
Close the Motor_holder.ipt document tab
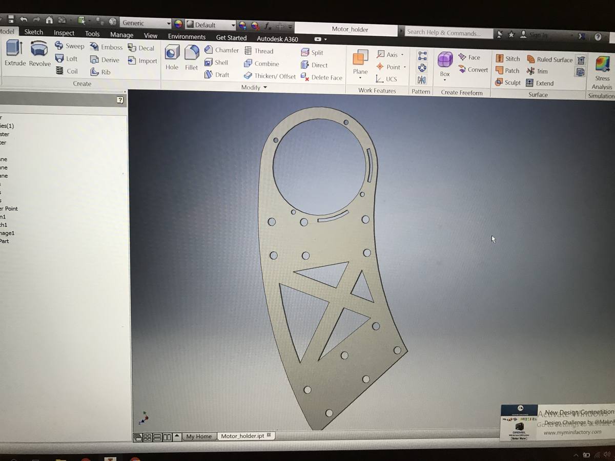point(269,435)
